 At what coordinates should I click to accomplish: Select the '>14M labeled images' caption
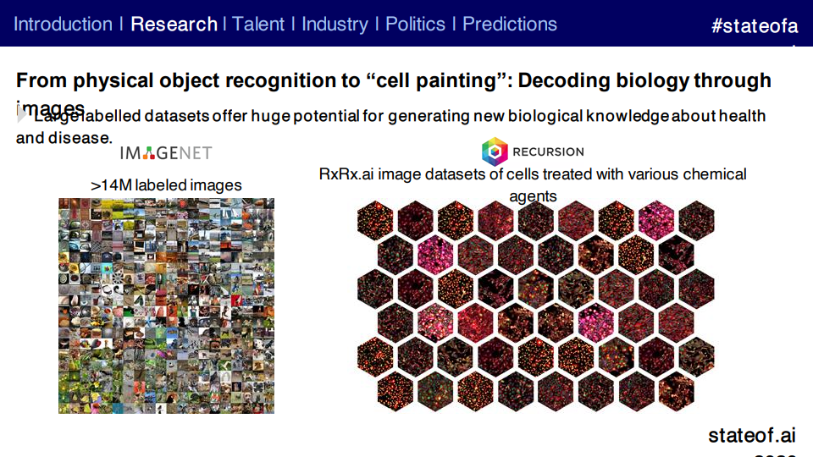click(x=166, y=185)
